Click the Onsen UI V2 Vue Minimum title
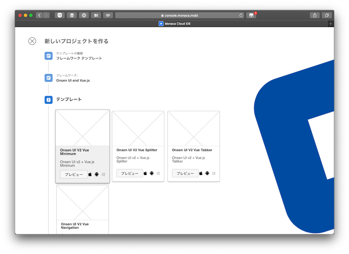 tap(75, 152)
